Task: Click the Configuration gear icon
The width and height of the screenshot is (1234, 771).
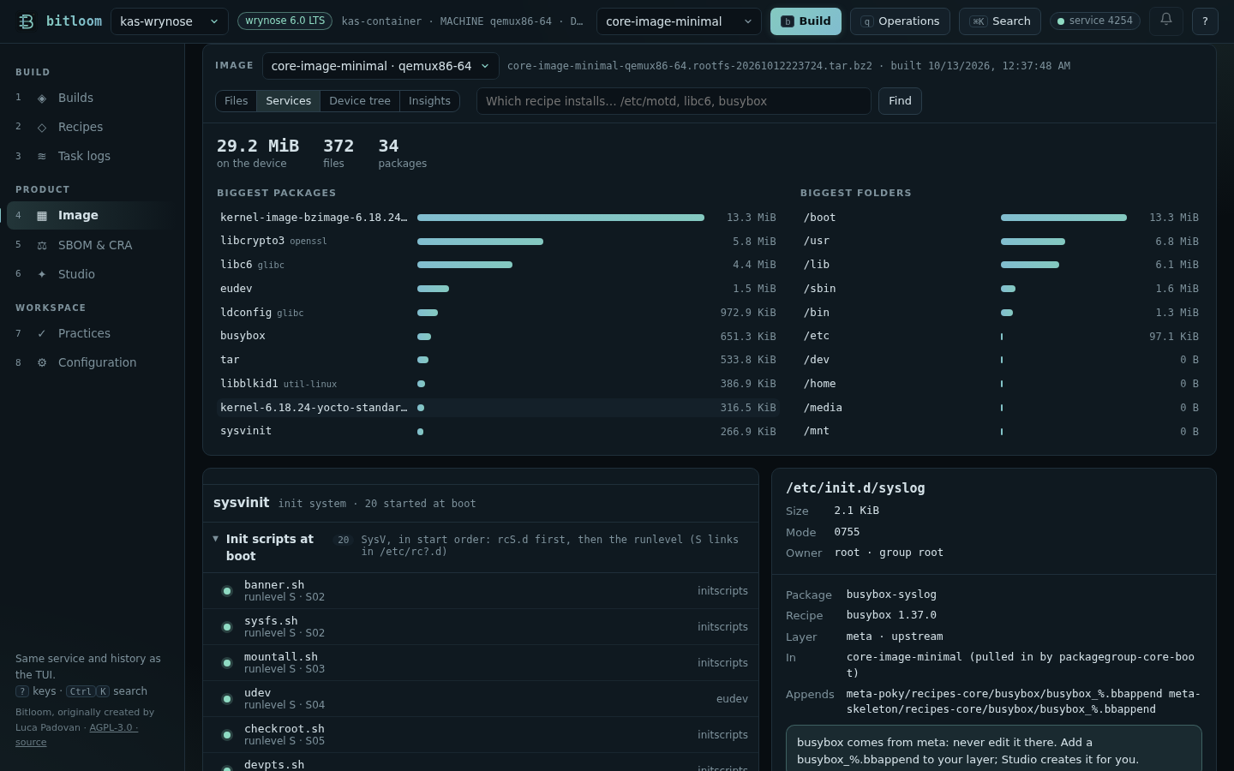Action: 42,363
